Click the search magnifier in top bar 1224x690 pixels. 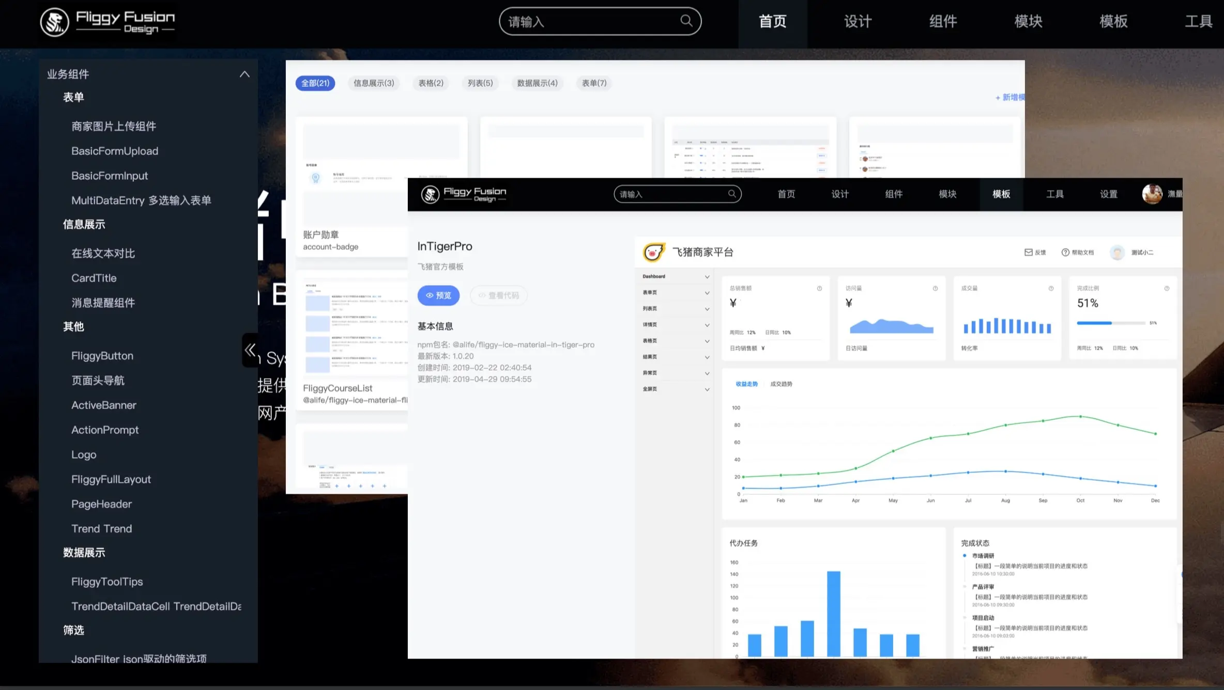pyautogui.click(x=686, y=21)
